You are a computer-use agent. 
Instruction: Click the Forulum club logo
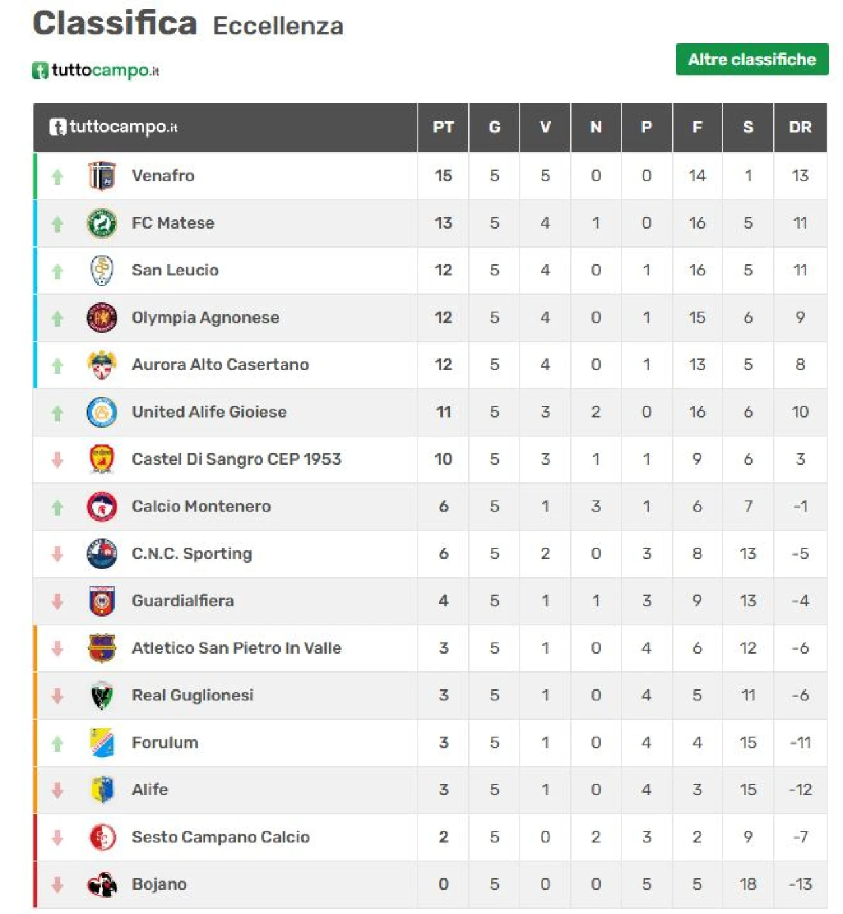101,743
